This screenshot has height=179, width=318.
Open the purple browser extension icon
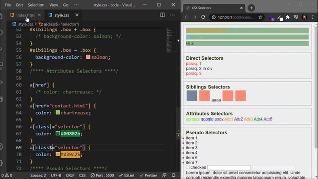point(271,18)
